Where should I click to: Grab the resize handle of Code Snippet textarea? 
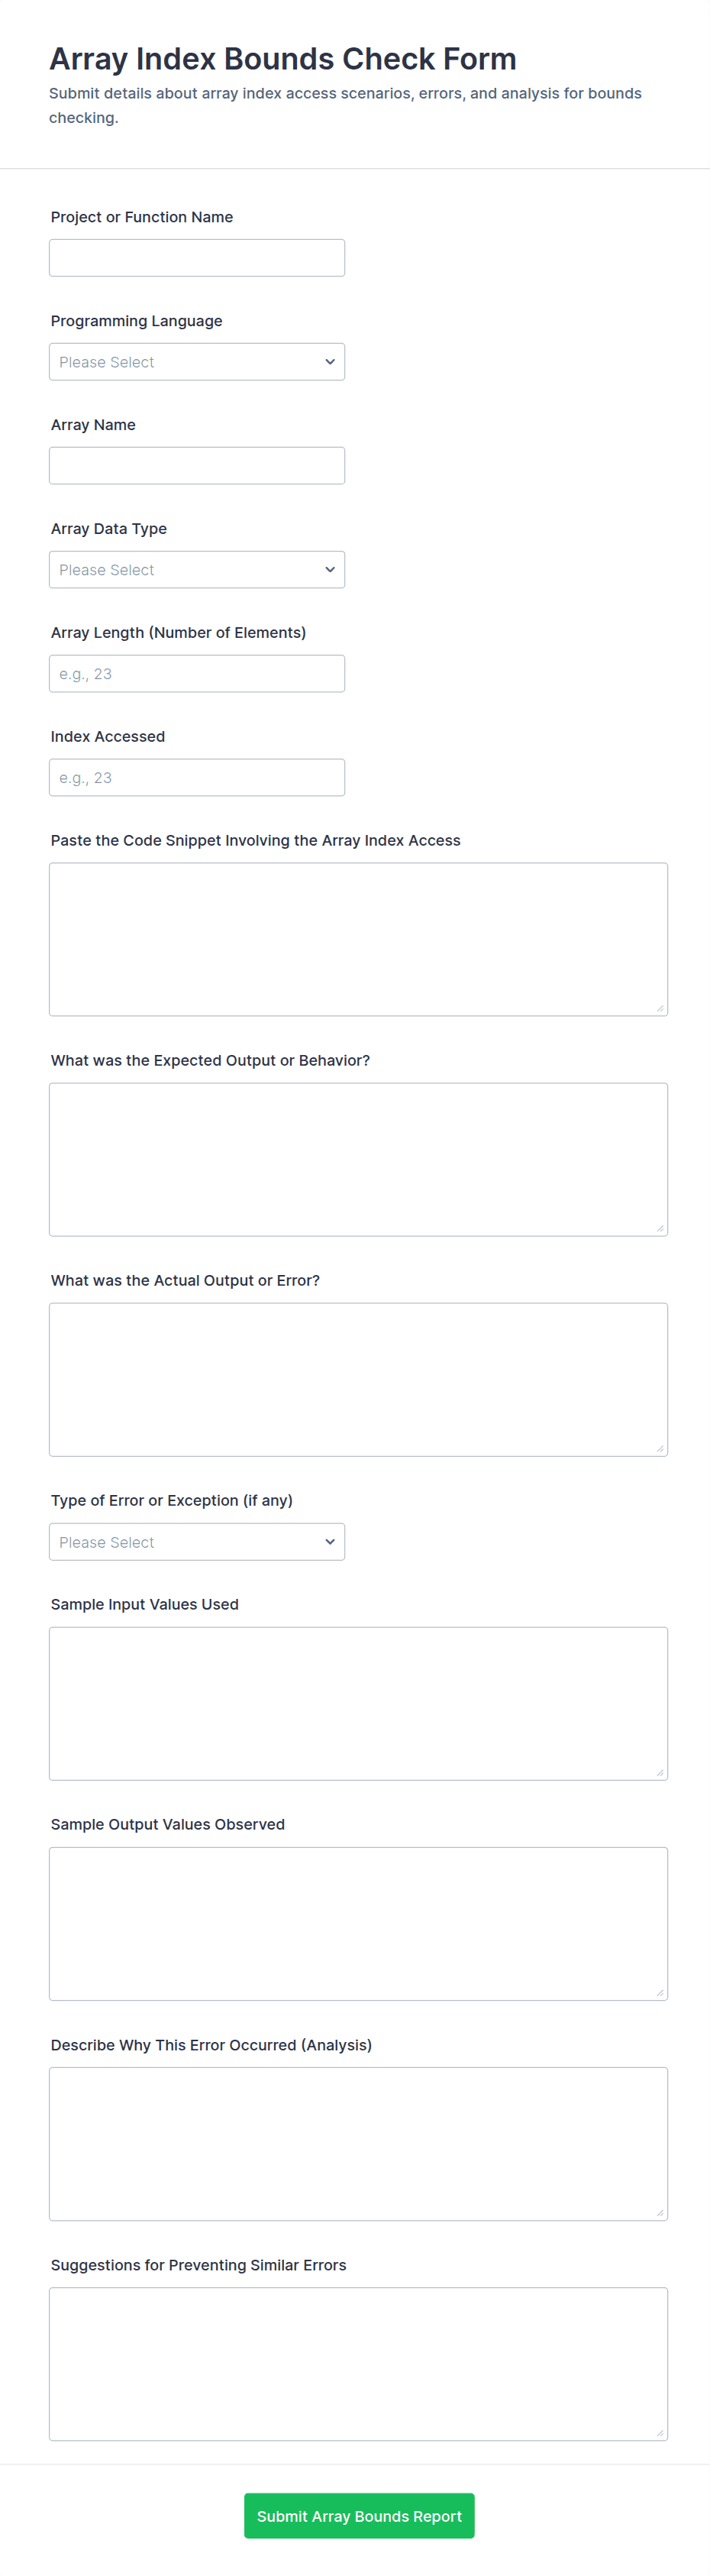(660, 1009)
